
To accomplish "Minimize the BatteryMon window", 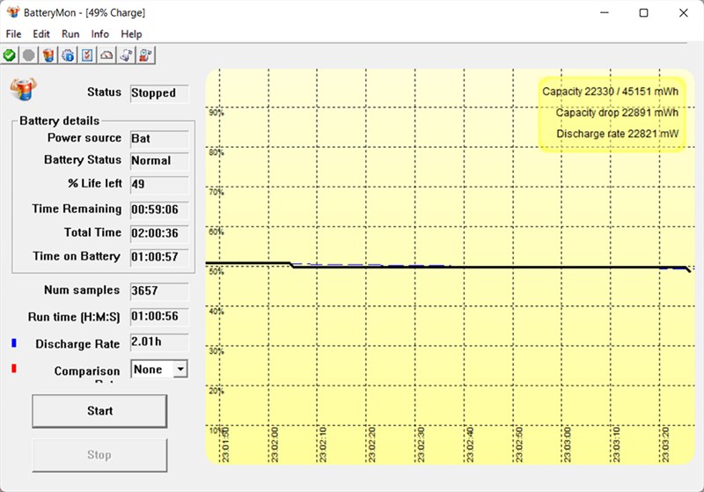I will coord(605,12).
